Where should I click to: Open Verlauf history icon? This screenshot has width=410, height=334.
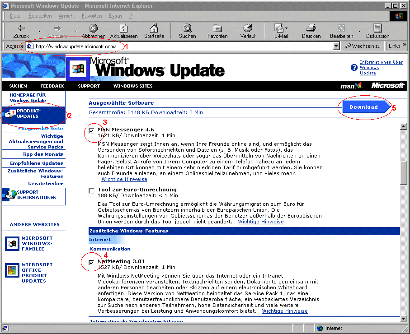coord(248,28)
